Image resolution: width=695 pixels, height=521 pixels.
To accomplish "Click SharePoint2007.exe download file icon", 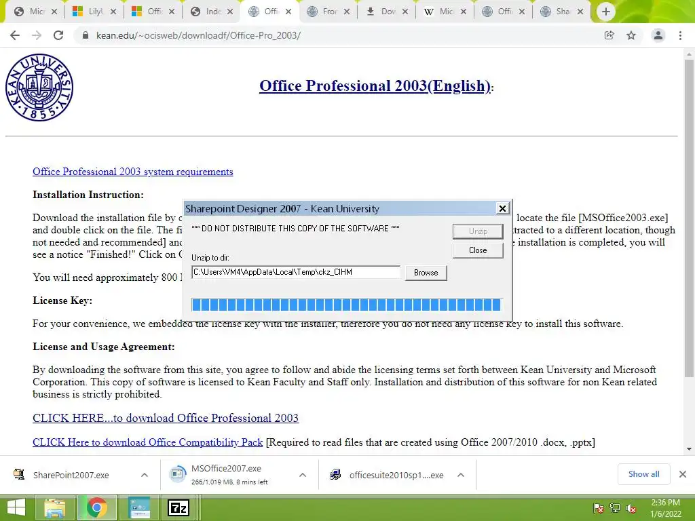I will click(18, 474).
